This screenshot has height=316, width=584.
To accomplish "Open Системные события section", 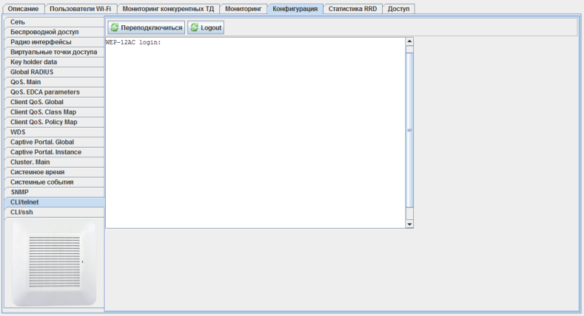I will [x=55, y=183].
